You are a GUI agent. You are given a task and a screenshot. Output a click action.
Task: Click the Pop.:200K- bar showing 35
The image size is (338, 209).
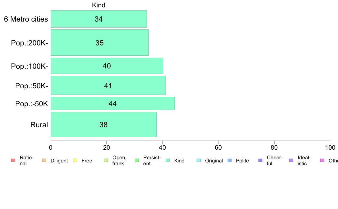(x=100, y=43)
